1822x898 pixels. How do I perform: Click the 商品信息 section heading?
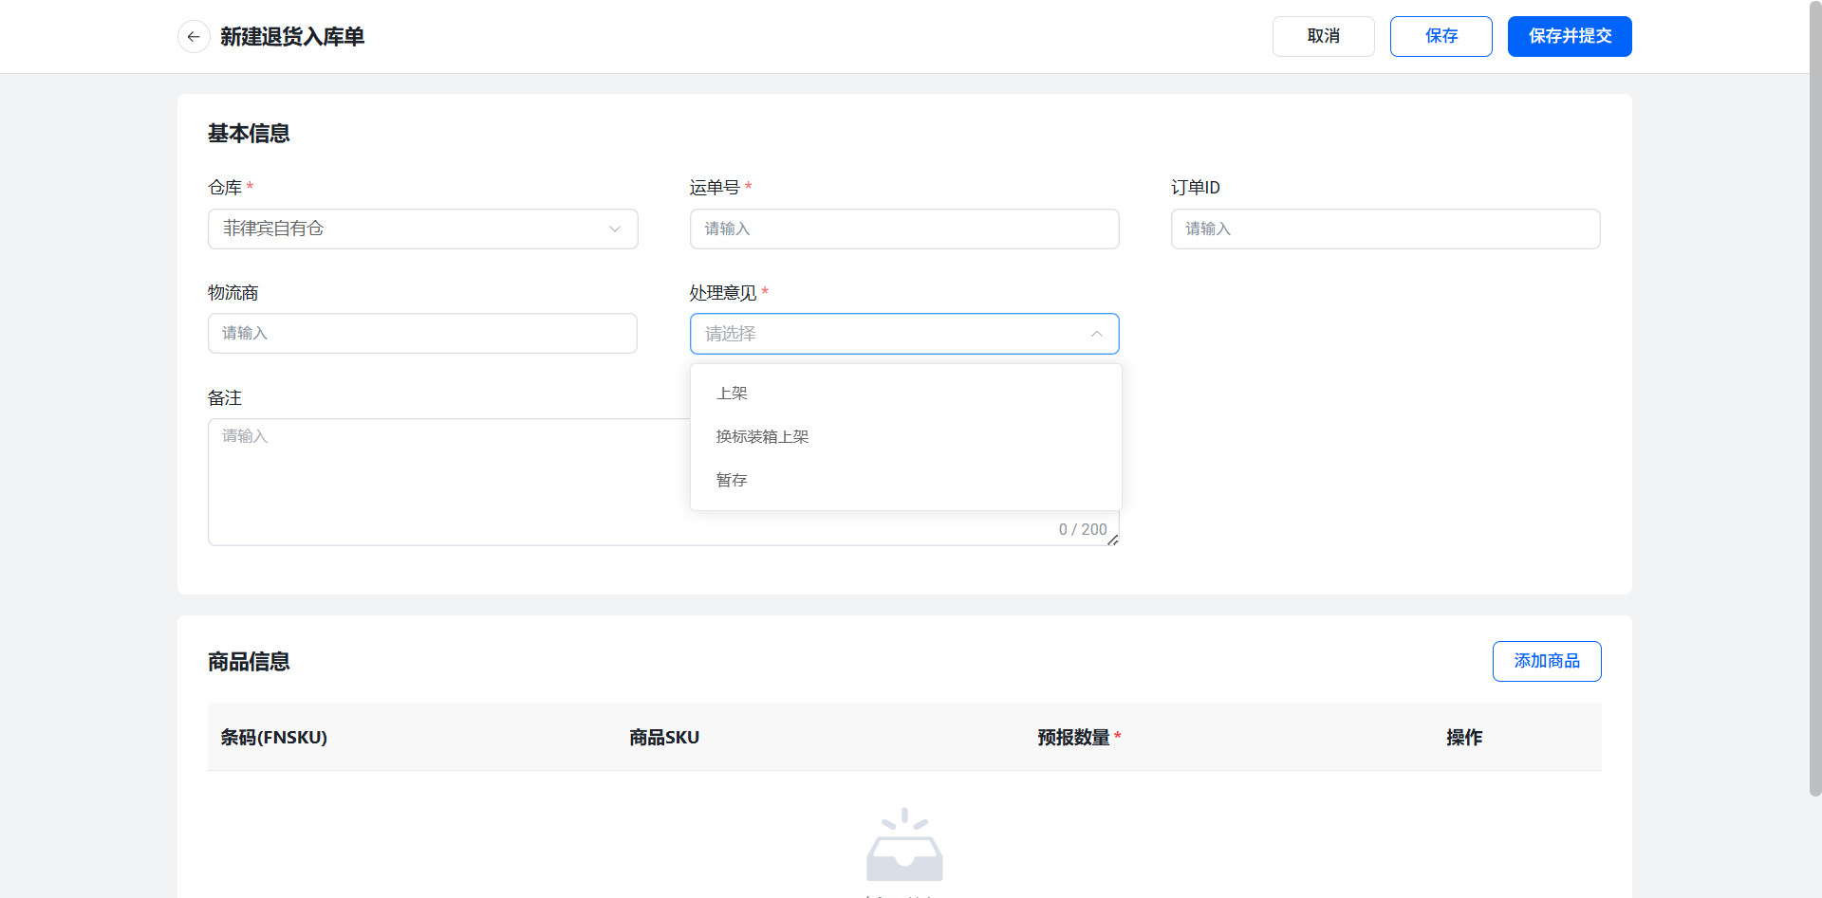[249, 662]
